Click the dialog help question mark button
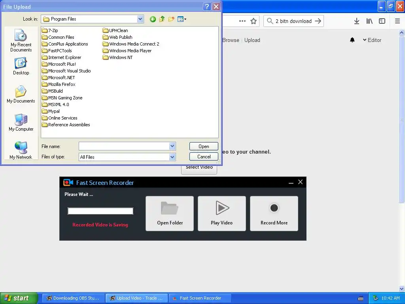 click(207, 6)
